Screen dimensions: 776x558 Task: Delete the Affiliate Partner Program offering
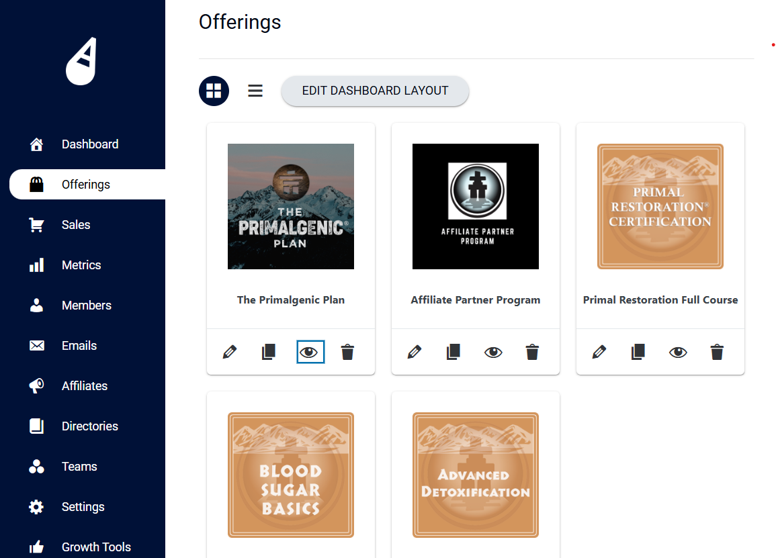coord(532,352)
